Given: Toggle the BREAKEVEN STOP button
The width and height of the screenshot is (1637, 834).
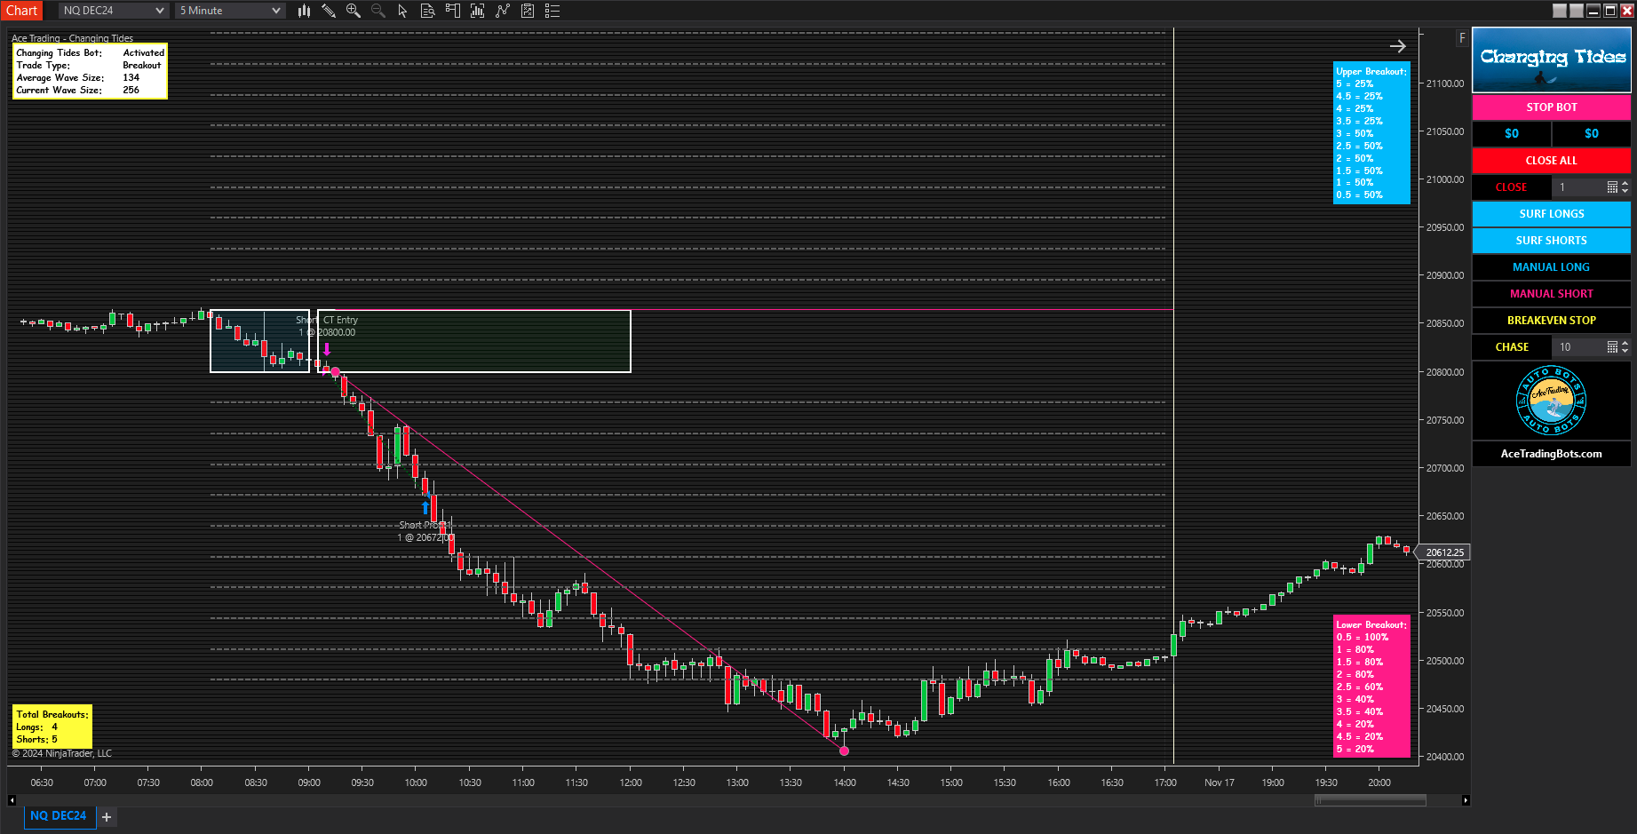Looking at the screenshot, I should coord(1552,321).
